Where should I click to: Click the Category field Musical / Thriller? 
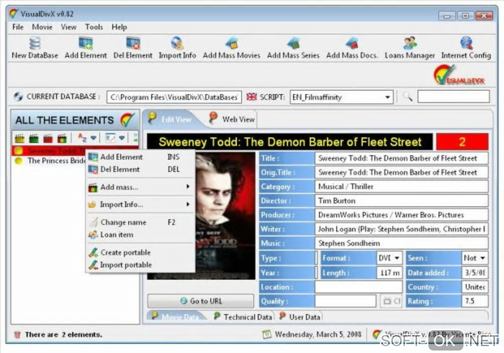coord(401,187)
